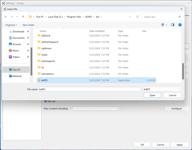192x150 pixels.
Task: Refresh the bin folder listing
Action: [x=138, y=17]
